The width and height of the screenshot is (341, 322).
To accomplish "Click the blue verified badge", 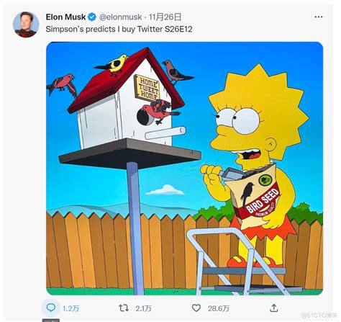I will tap(92, 17).
